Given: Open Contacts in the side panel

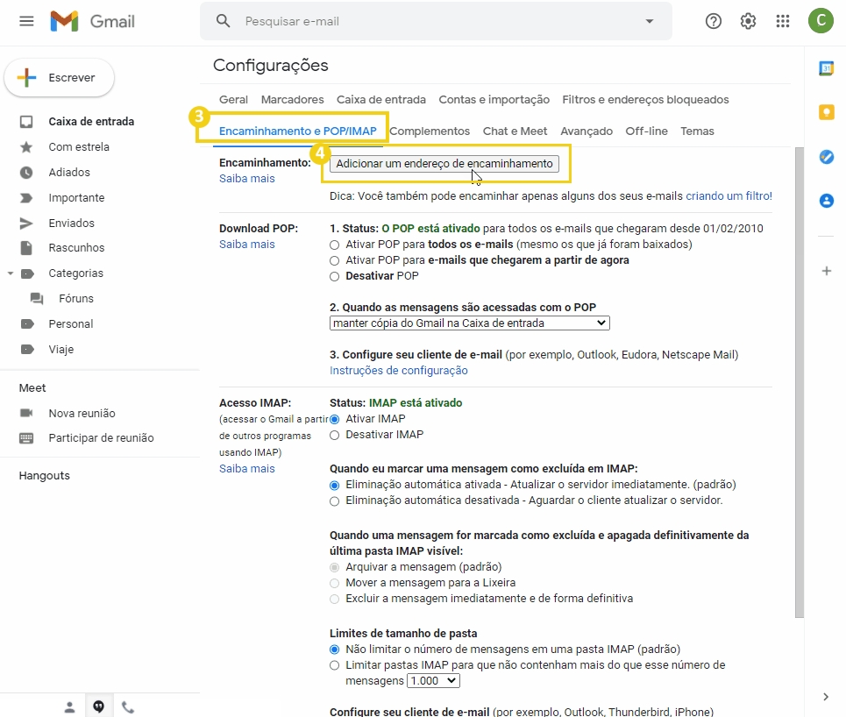Looking at the screenshot, I should tap(825, 201).
